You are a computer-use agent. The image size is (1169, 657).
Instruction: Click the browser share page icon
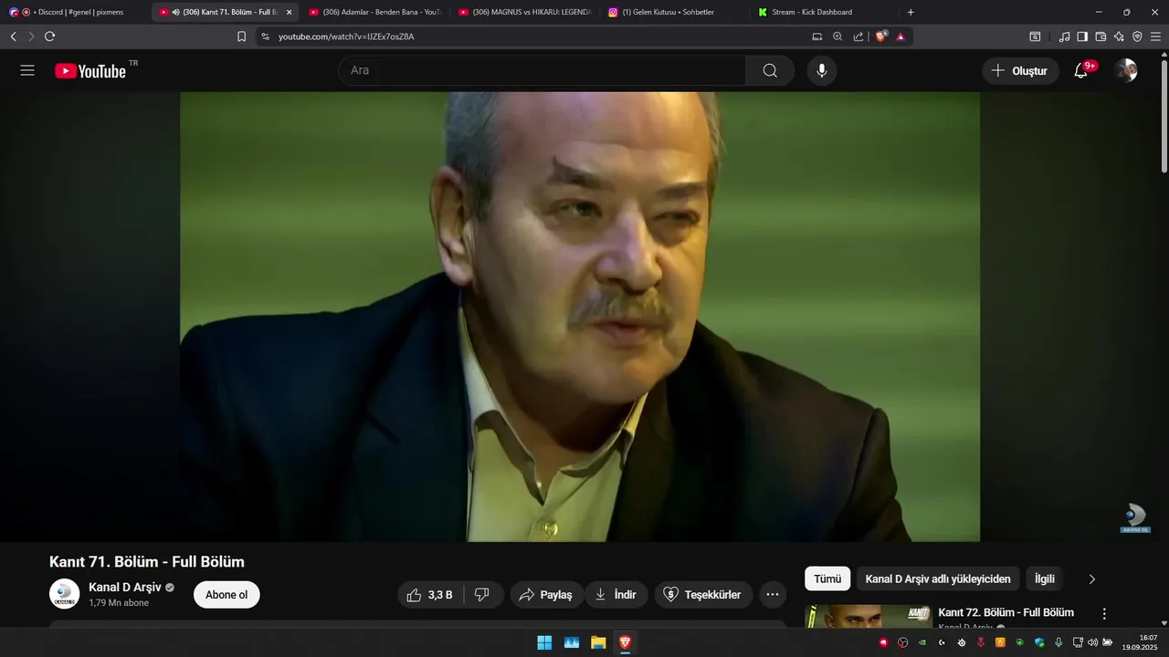click(x=858, y=36)
